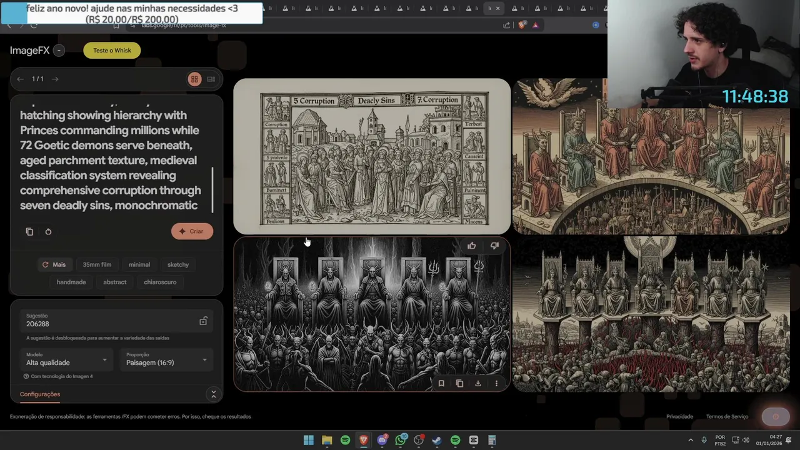Click the prompt box scrollbar
The height and width of the screenshot is (450, 800).
tap(212, 189)
